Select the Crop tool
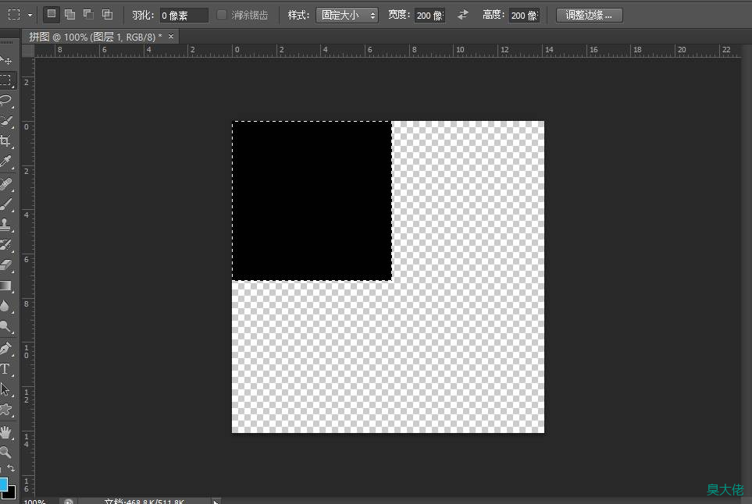 tap(6, 141)
